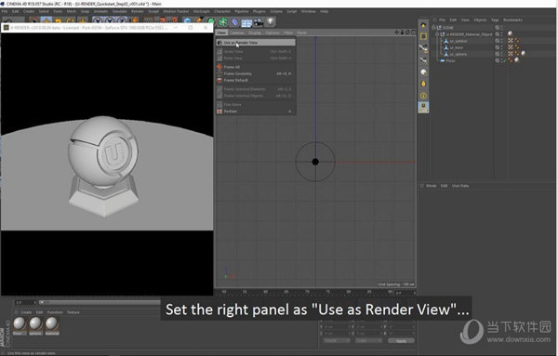Collapse the U-RENDER_Material_Object expander
Screen dimensions: 558x356
point(437,34)
